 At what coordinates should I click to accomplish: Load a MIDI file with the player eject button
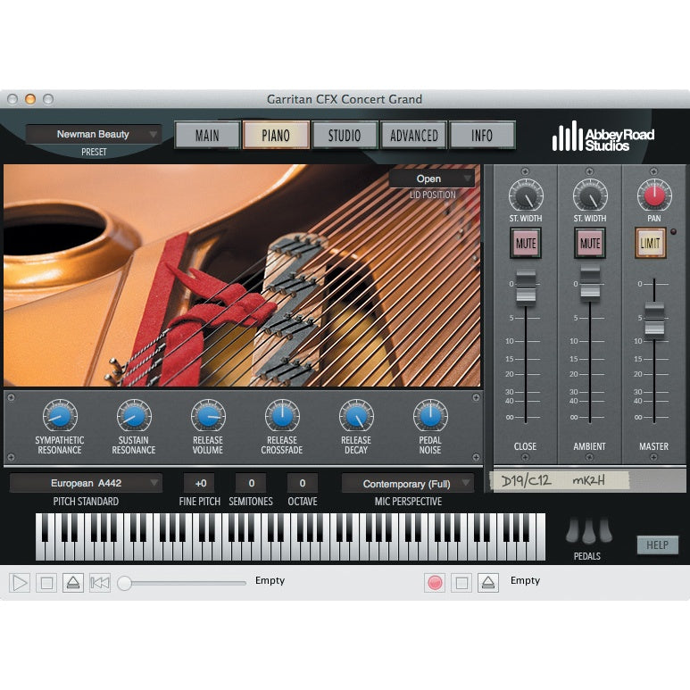point(73,583)
